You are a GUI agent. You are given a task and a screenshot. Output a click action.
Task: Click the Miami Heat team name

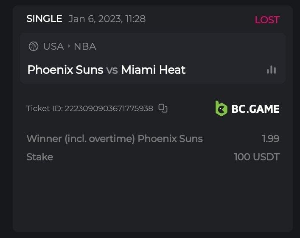click(x=153, y=70)
